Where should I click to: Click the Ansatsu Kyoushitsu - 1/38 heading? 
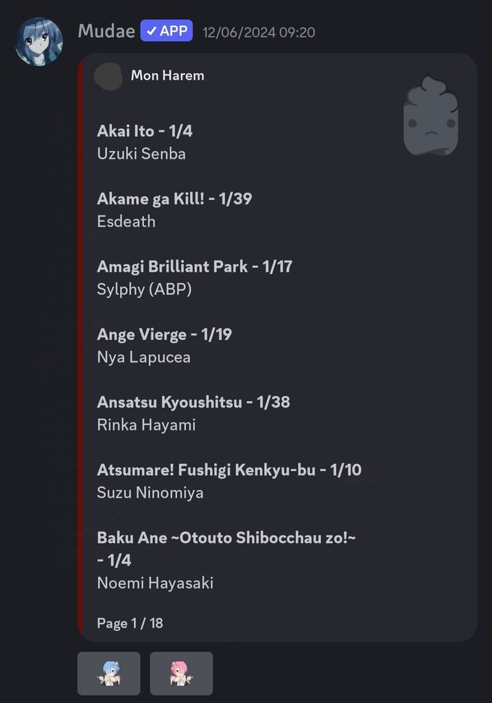pos(194,402)
